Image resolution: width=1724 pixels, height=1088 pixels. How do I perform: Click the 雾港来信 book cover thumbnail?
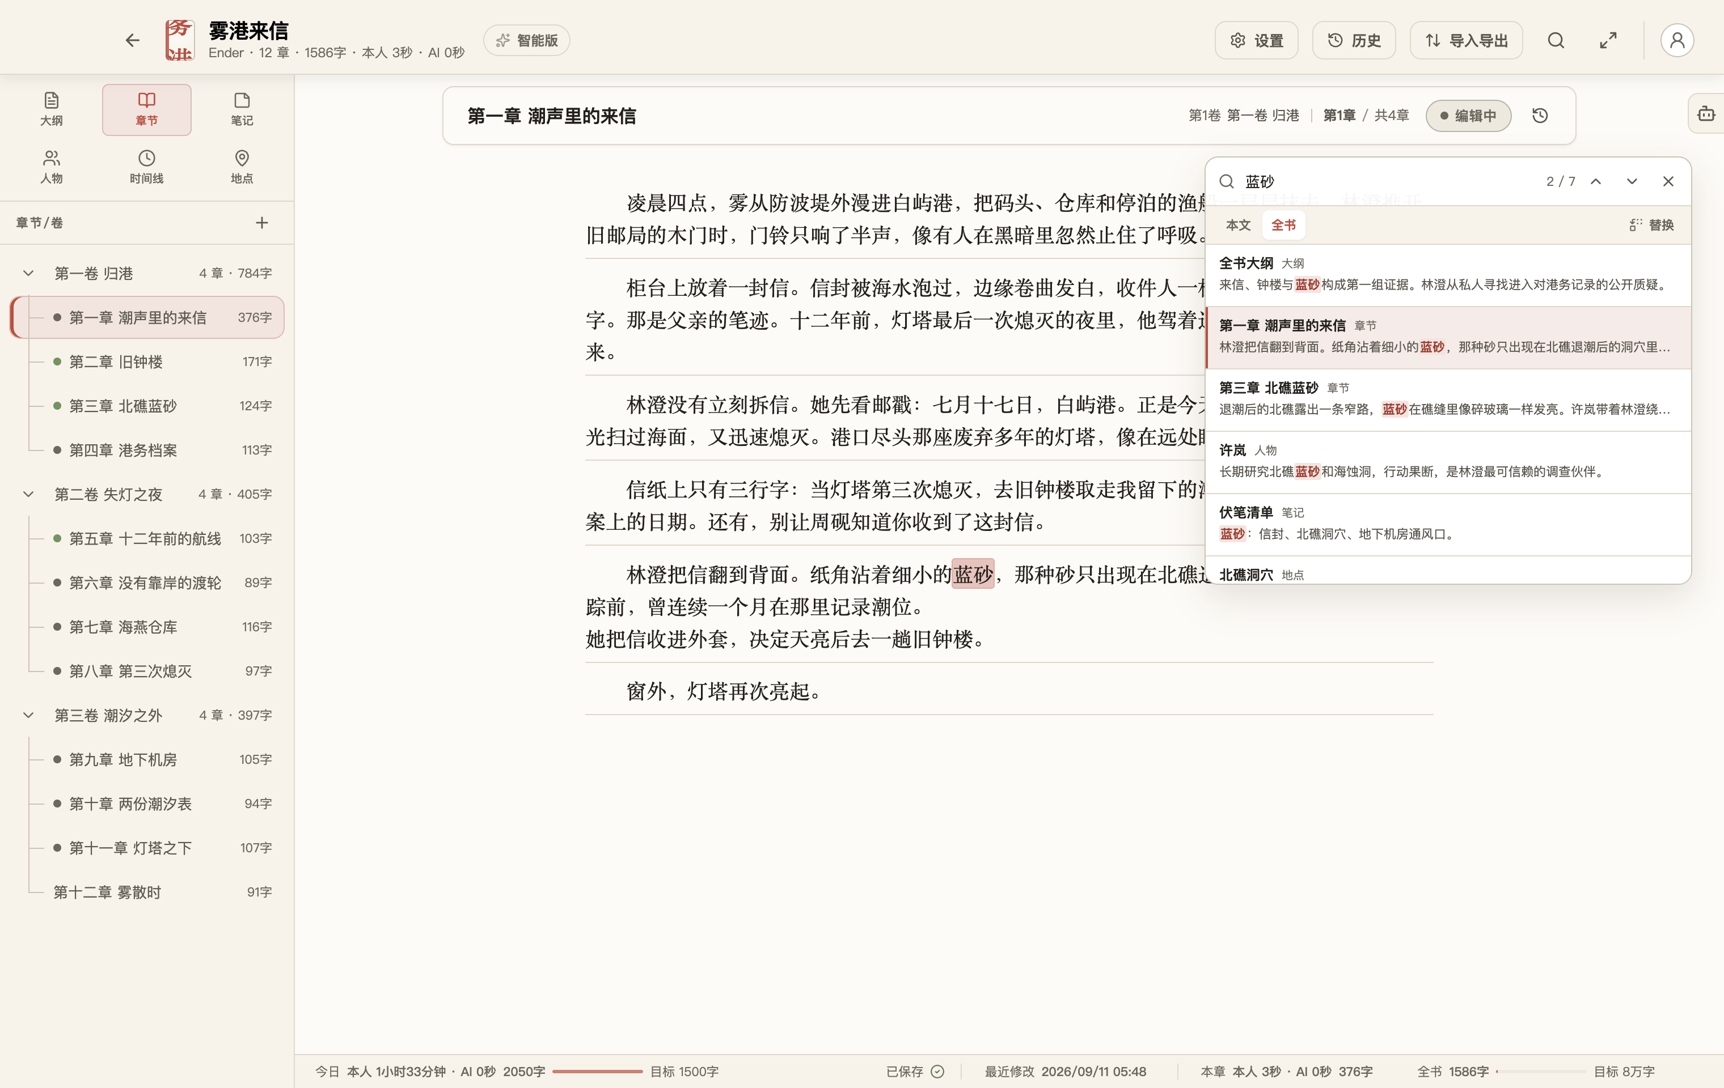coord(179,40)
